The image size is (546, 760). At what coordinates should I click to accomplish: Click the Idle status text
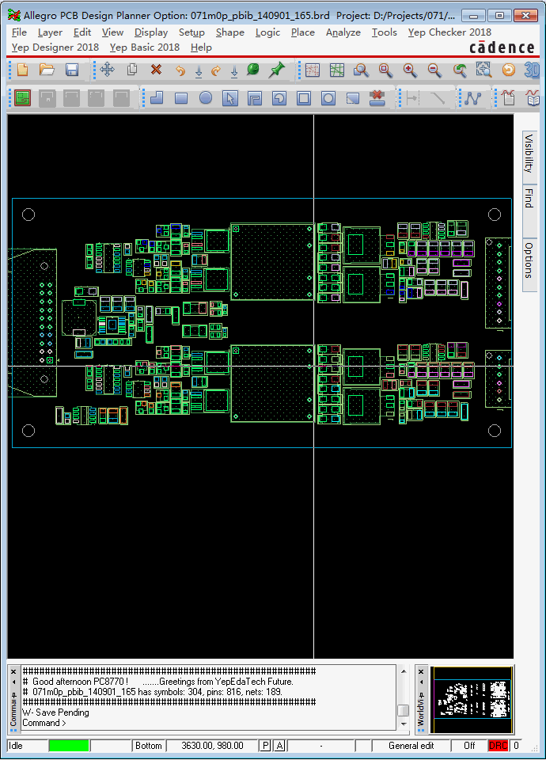tap(16, 746)
